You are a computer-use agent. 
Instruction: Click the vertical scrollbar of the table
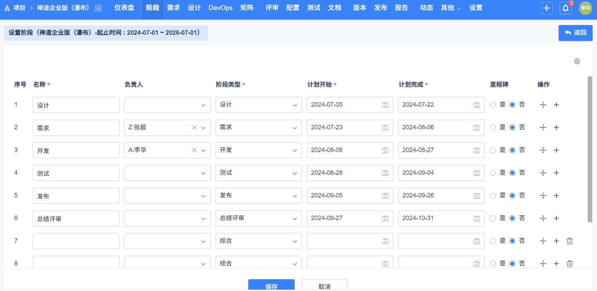pyautogui.click(x=590, y=150)
